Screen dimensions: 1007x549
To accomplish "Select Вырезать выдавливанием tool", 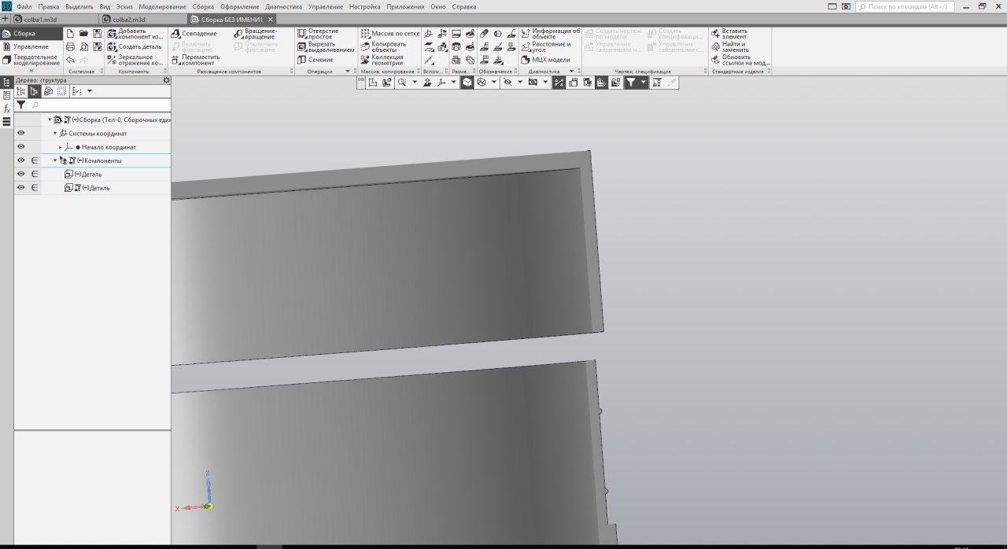I will click(326, 47).
